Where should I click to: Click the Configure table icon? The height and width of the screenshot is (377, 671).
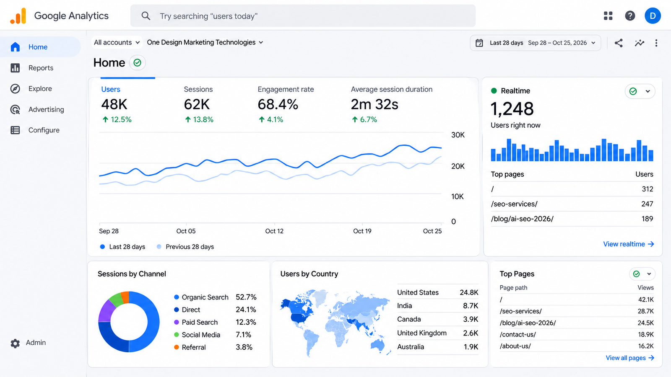coord(15,130)
